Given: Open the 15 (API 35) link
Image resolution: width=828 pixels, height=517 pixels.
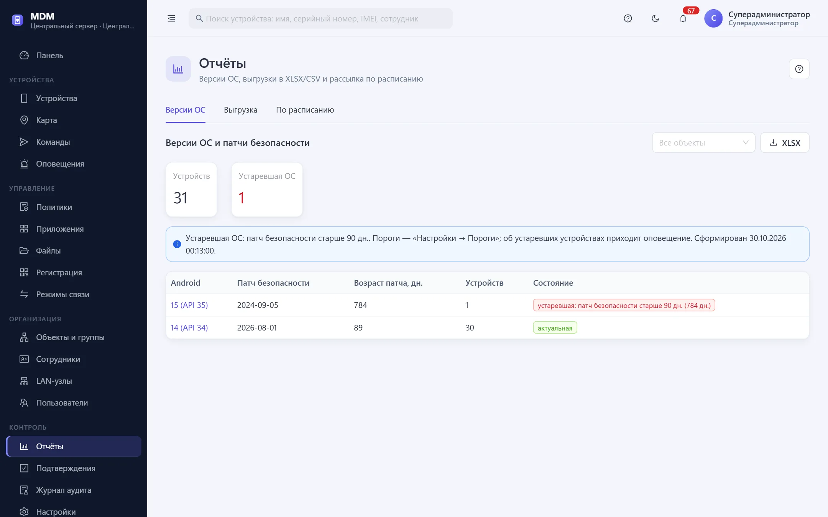Looking at the screenshot, I should click(189, 305).
